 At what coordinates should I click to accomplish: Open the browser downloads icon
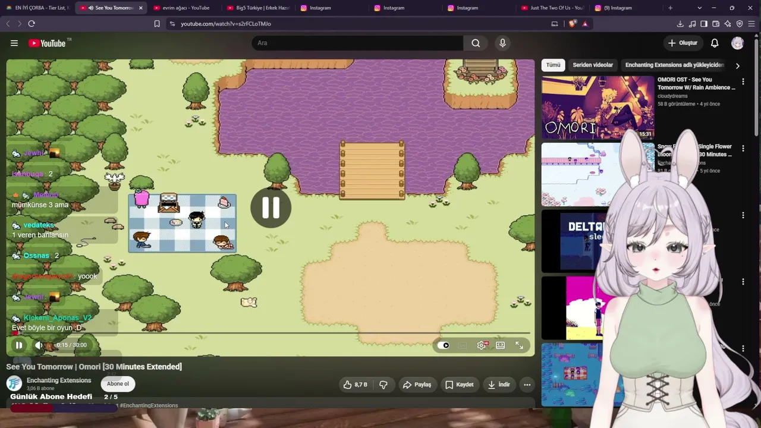pyautogui.click(x=680, y=24)
